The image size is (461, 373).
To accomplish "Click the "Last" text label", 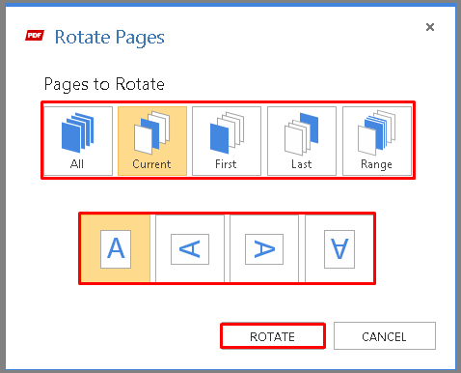I will click(x=302, y=164).
